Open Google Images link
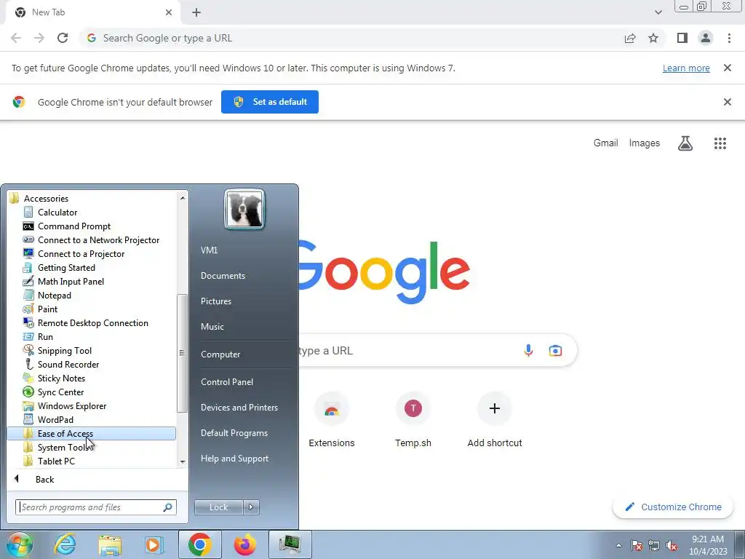The width and height of the screenshot is (745, 559). point(645,143)
